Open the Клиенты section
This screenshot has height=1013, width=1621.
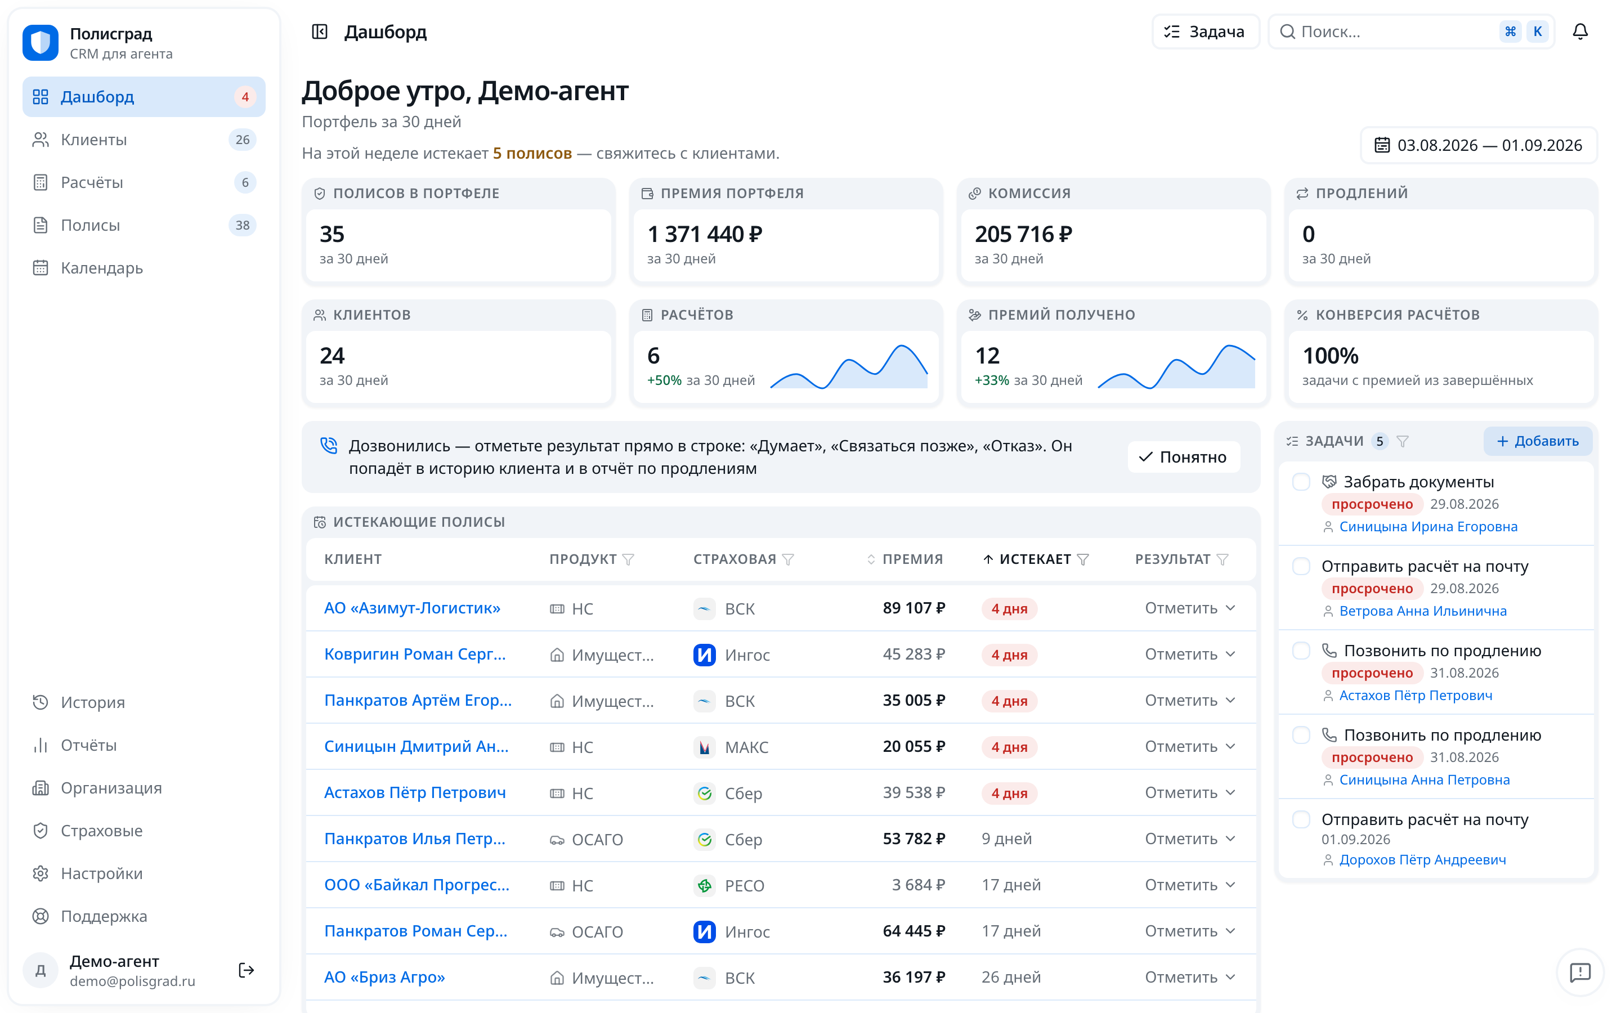click(144, 140)
